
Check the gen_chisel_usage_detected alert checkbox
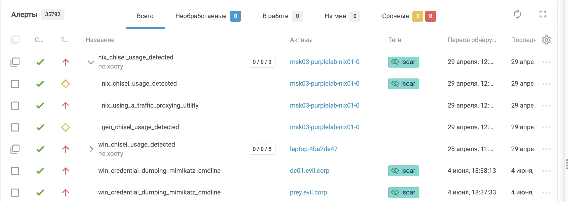pos(15,127)
